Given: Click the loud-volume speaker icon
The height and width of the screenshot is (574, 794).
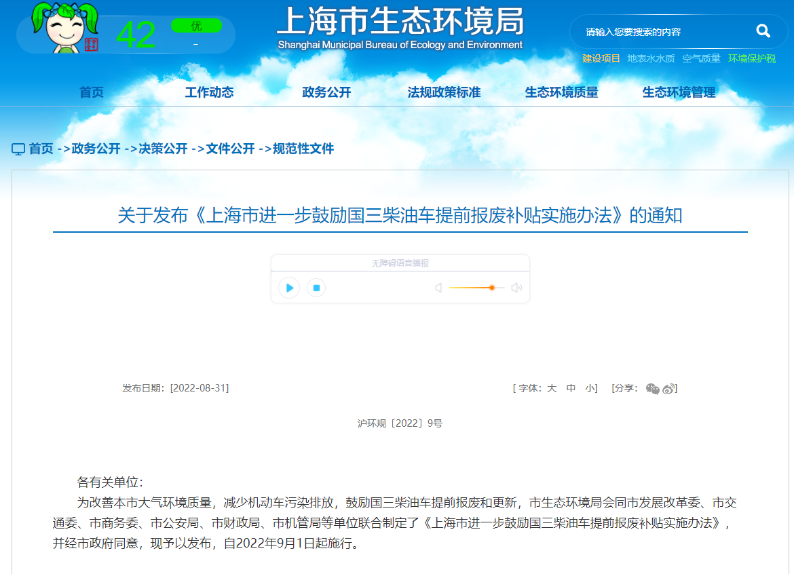Looking at the screenshot, I should point(516,288).
